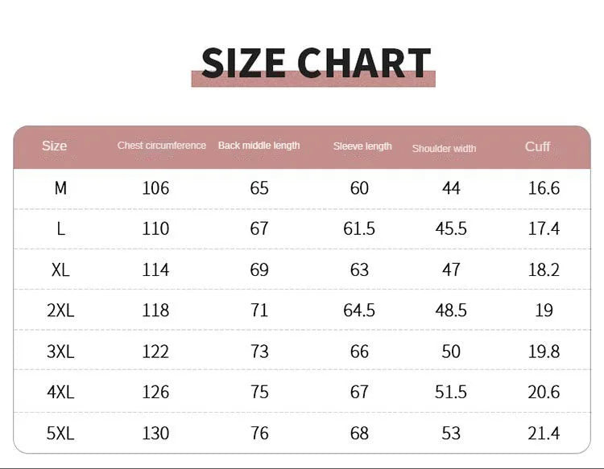
Task: Click the Shoulder width header
Action: 444,149
